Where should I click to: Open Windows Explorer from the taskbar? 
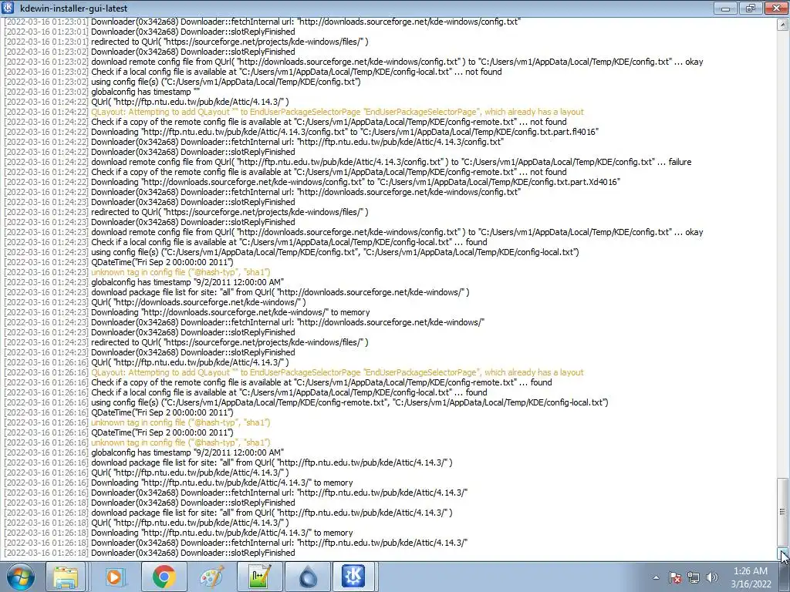(66, 577)
